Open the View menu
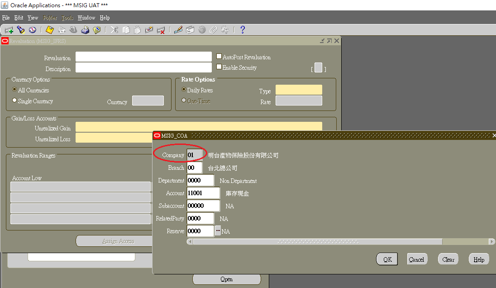The image size is (496, 288). tap(33, 18)
